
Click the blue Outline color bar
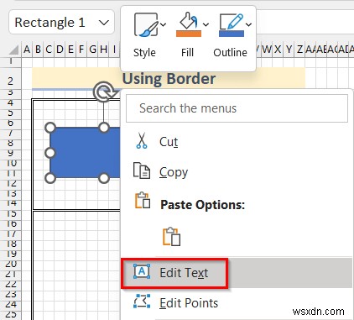232,34
